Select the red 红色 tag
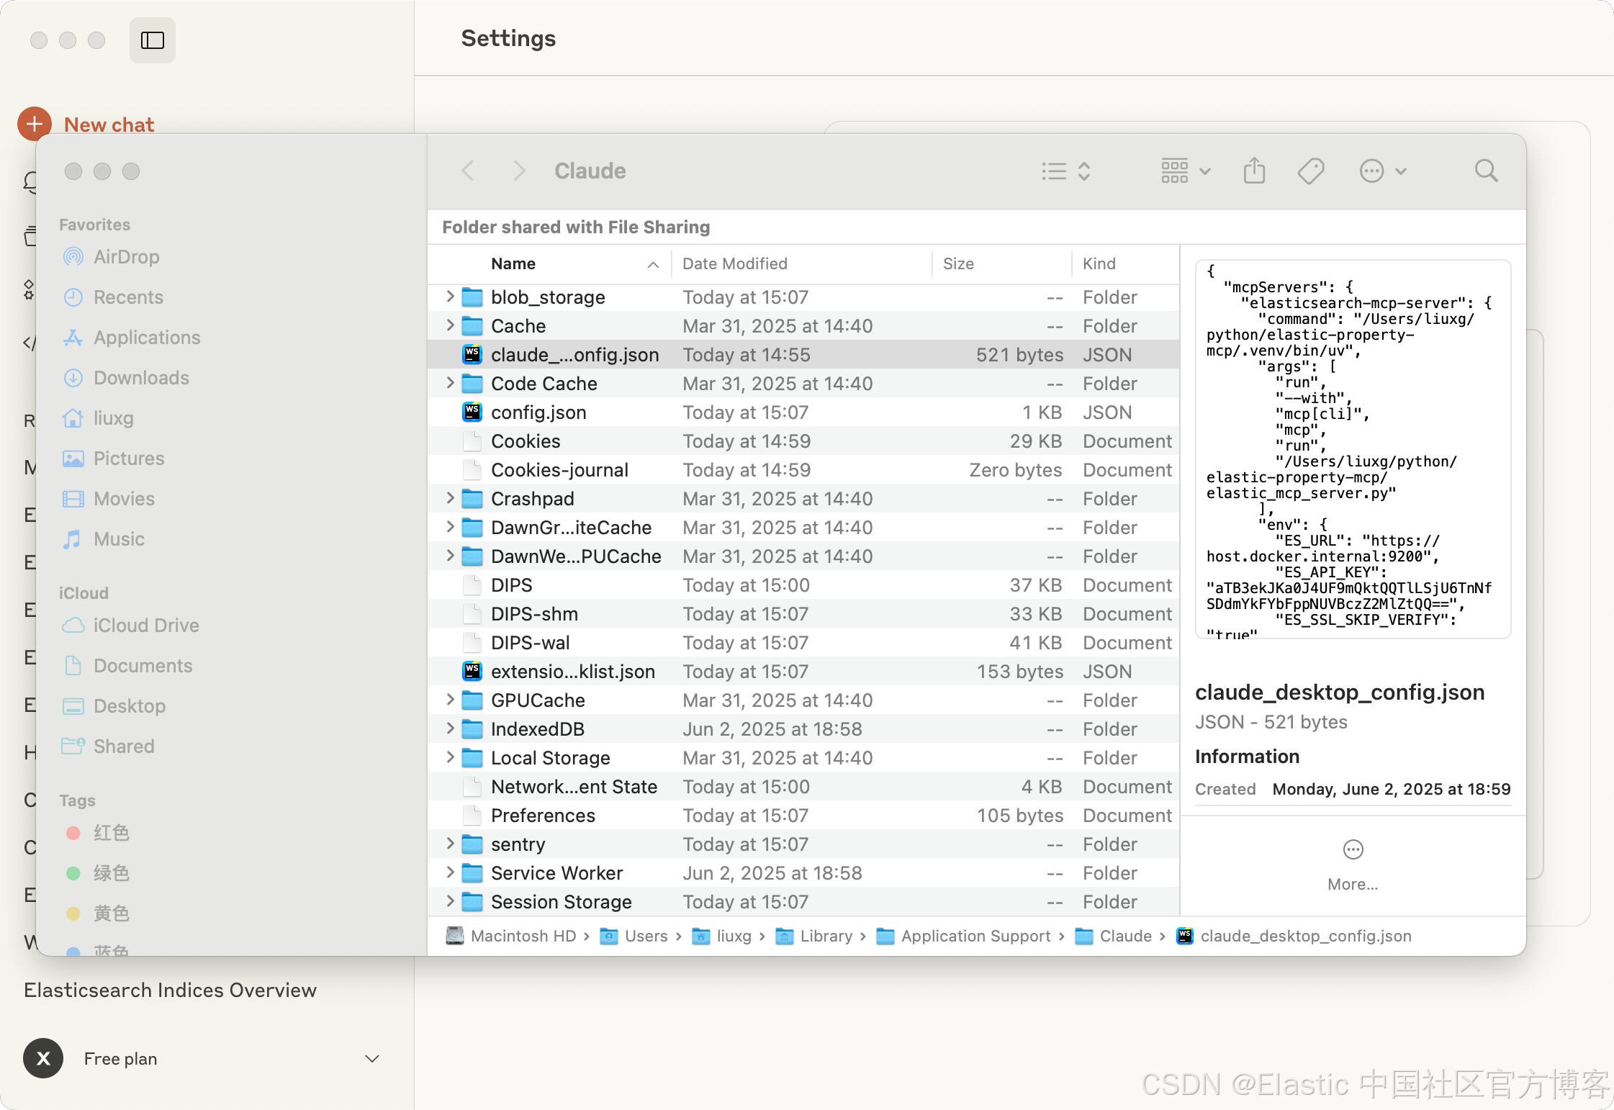The height and width of the screenshot is (1110, 1614). point(98,833)
